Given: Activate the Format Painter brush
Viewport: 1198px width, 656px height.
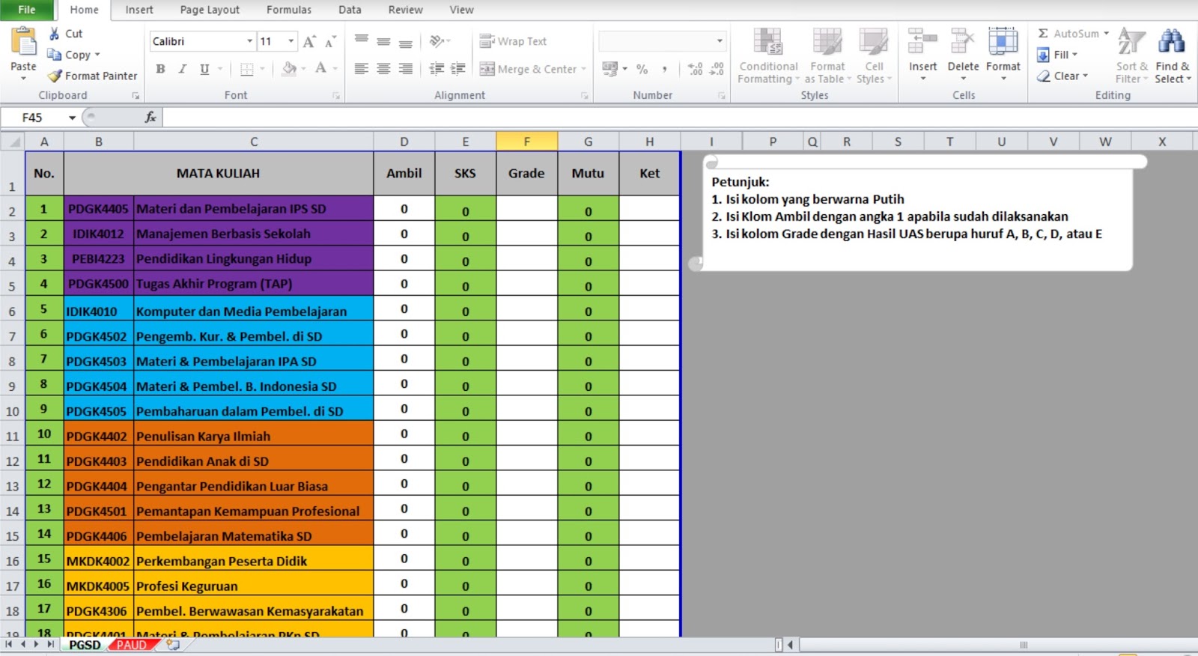Looking at the screenshot, I should pos(55,76).
